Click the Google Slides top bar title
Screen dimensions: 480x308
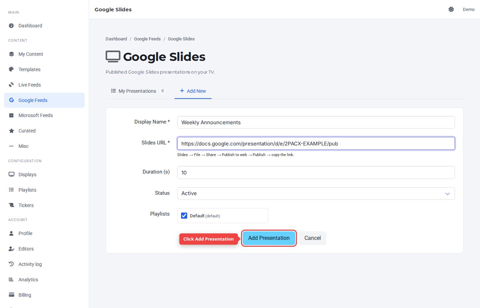113,10
